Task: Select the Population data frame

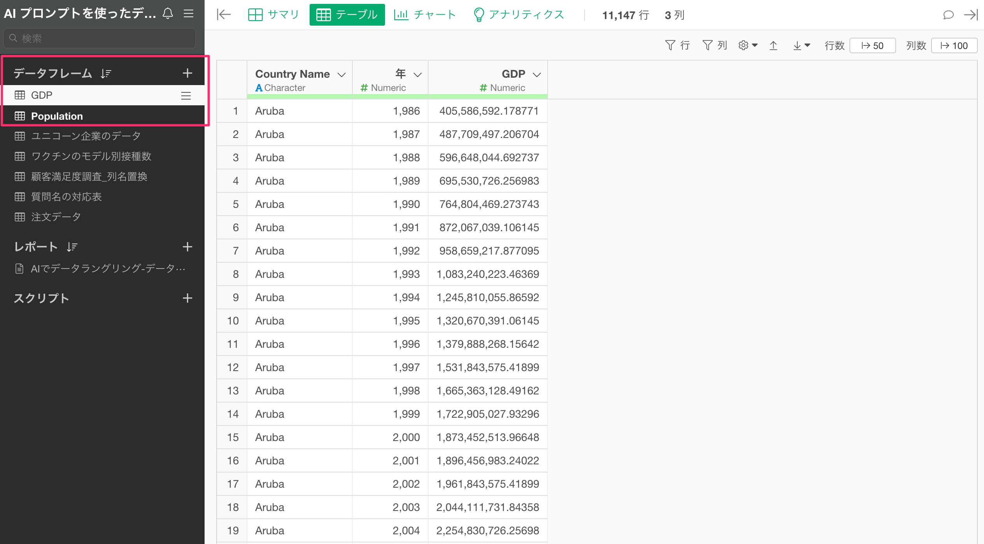Action: [57, 116]
